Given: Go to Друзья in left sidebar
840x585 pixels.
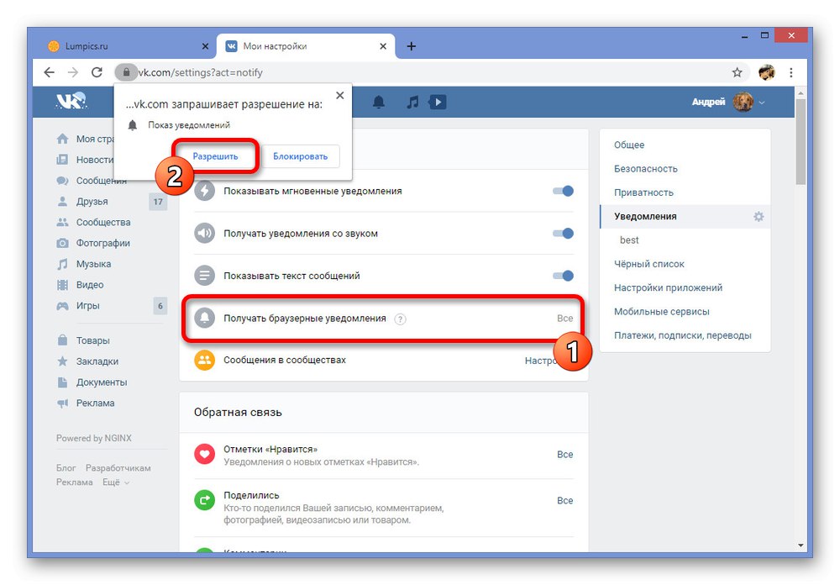Looking at the screenshot, I should coord(92,202).
